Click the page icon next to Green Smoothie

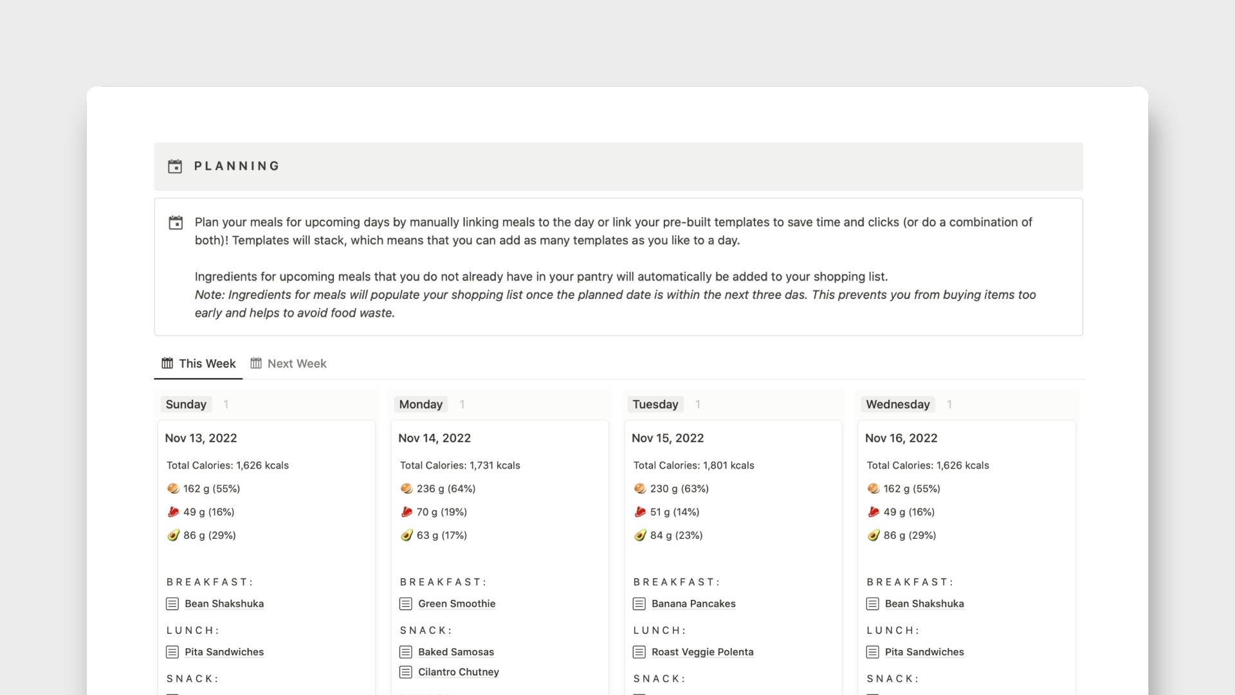[406, 604]
